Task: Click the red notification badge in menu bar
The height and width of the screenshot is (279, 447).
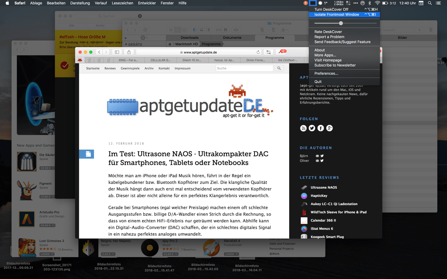Action: click(305, 3)
